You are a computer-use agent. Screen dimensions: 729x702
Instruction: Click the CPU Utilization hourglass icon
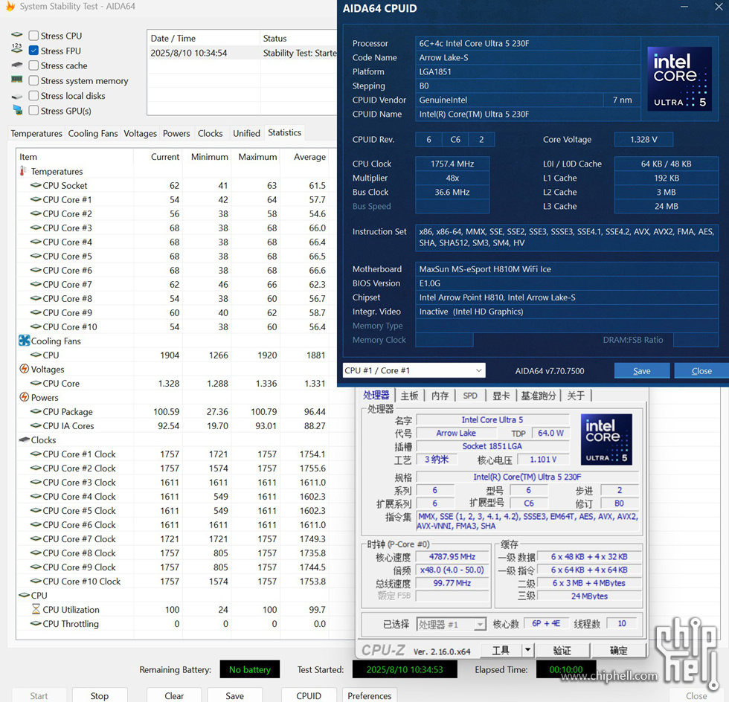[36, 609]
